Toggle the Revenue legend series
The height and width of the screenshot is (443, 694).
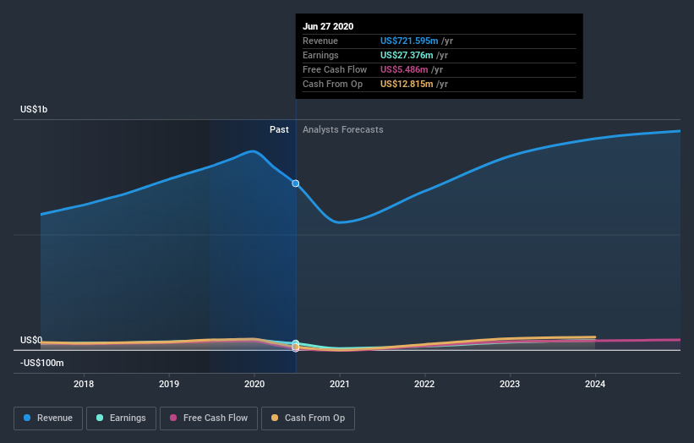click(48, 418)
